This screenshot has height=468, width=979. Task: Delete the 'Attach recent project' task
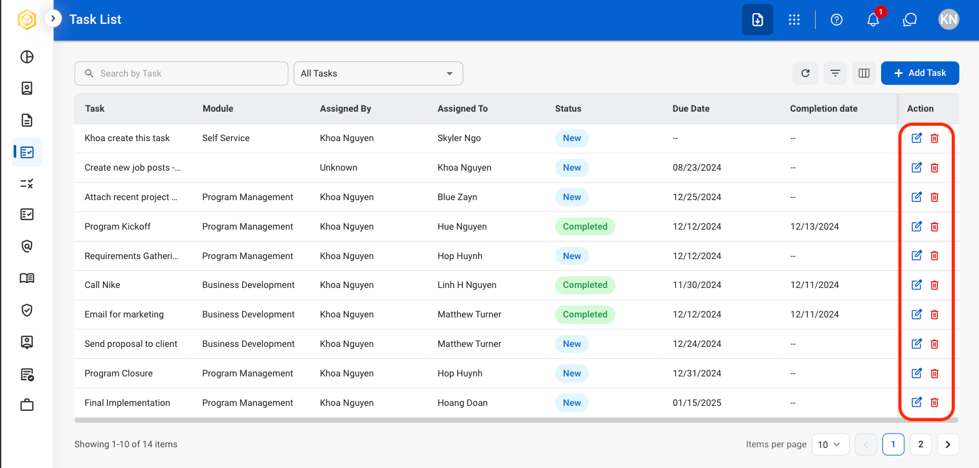click(x=934, y=197)
